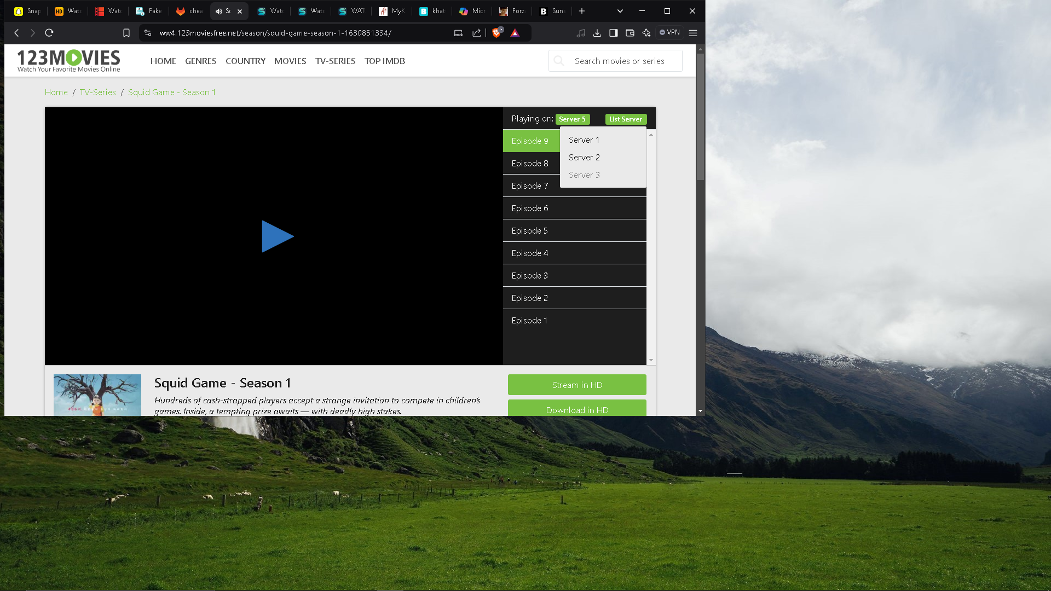Close the active Squid Game tab
Viewport: 1051px width, 591px height.
[x=240, y=11]
